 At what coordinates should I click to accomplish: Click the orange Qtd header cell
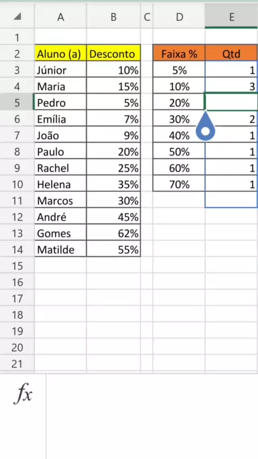231,54
